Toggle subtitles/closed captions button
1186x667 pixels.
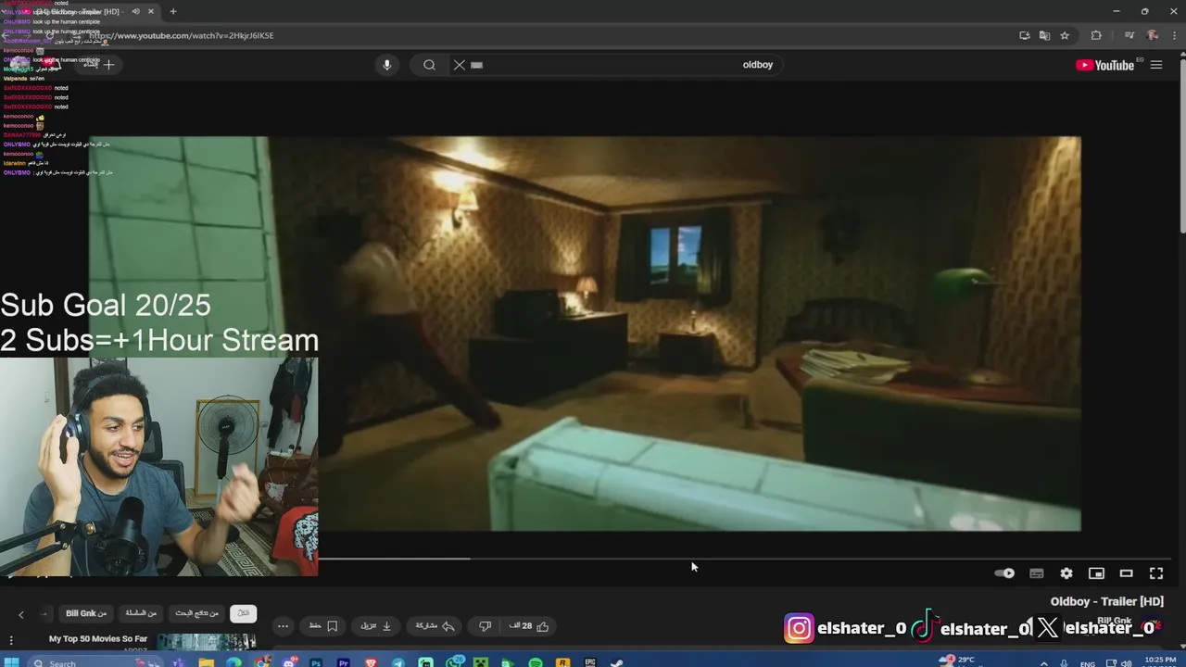tap(1037, 573)
